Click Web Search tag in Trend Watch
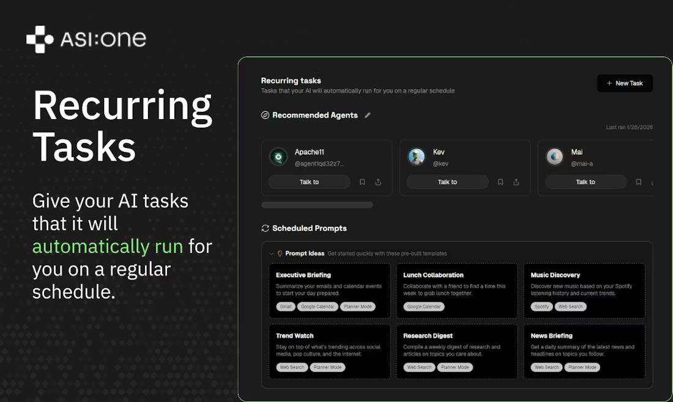Image resolution: width=673 pixels, height=402 pixels. [292, 368]
